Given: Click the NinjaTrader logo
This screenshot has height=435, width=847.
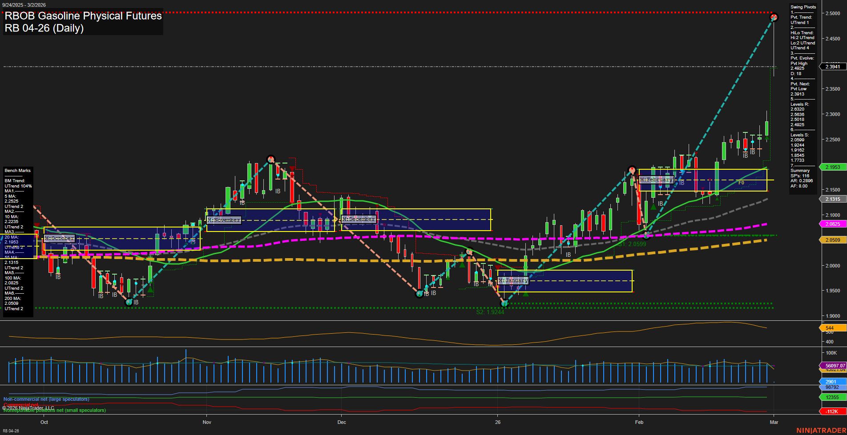Looking at the screenshot, I should [x=821, y=430].
